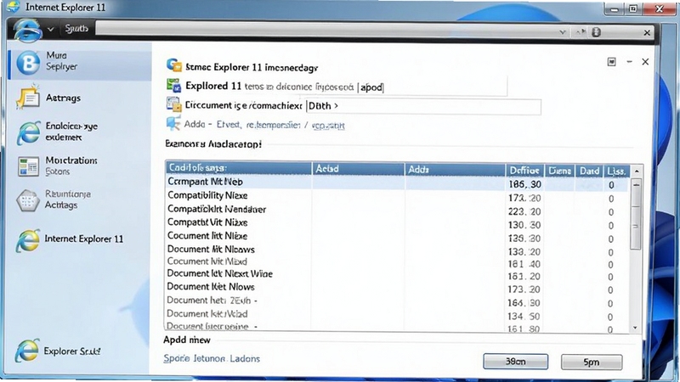The height and width of the screenshot is (382, 680).
Task: Click the '39cn' button
Action: pos(516,362)
